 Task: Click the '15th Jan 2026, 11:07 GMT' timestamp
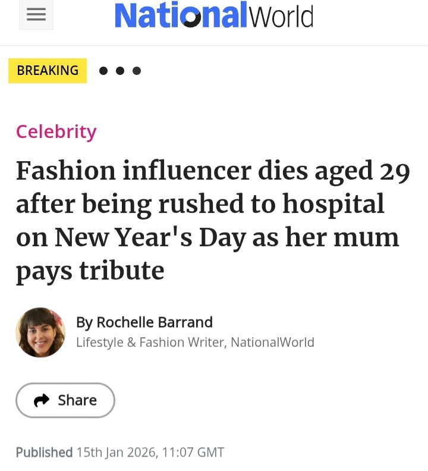point(150,452)
